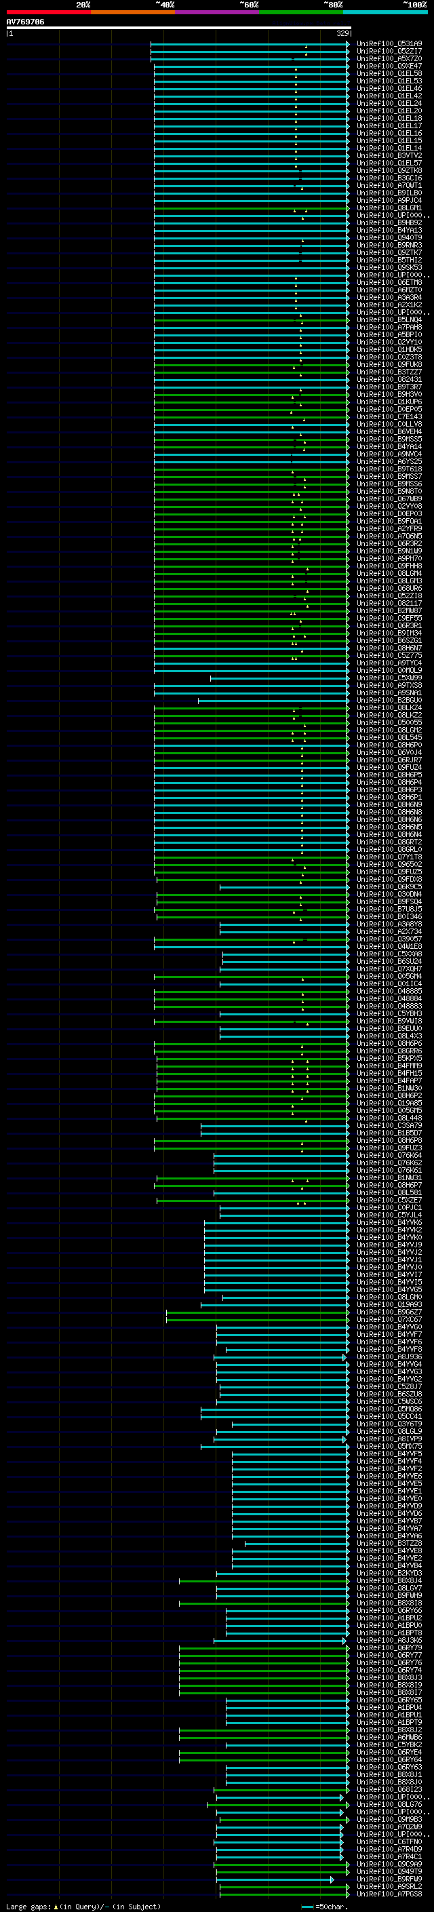
Task: Open hit UniRef100_Q19A85
Action: click(x=389, y=1104)
